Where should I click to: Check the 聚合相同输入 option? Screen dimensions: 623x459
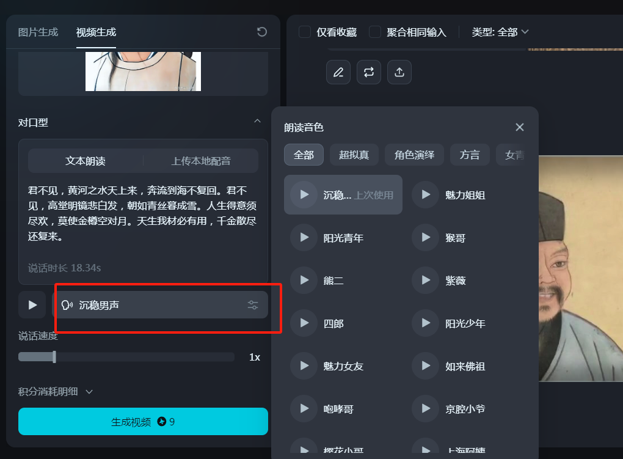click(x=374, y=32)
